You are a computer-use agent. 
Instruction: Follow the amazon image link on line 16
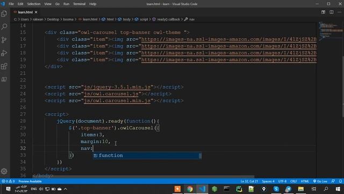point(229,39)
